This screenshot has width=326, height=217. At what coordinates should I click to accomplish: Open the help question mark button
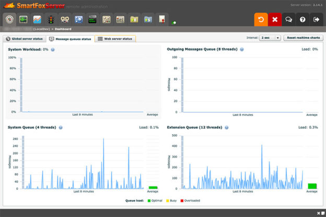click(302, 19)
